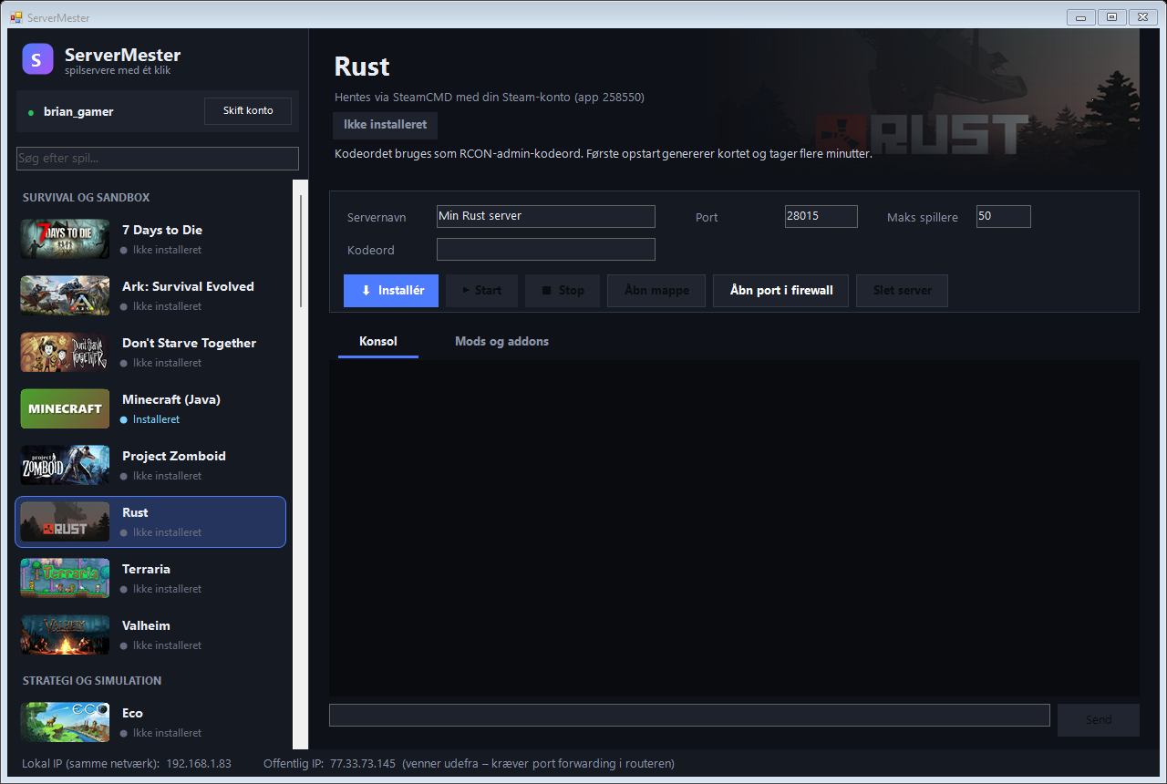Select the Terraria title text

click(x=146, y=569)
